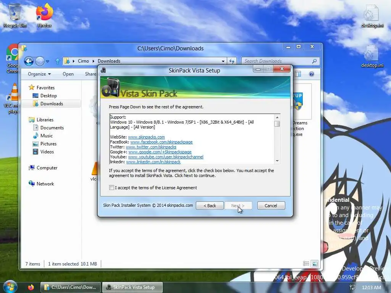Select the VLC media player shortcut
Screen dimensions: 391x293
coord(11,99)
